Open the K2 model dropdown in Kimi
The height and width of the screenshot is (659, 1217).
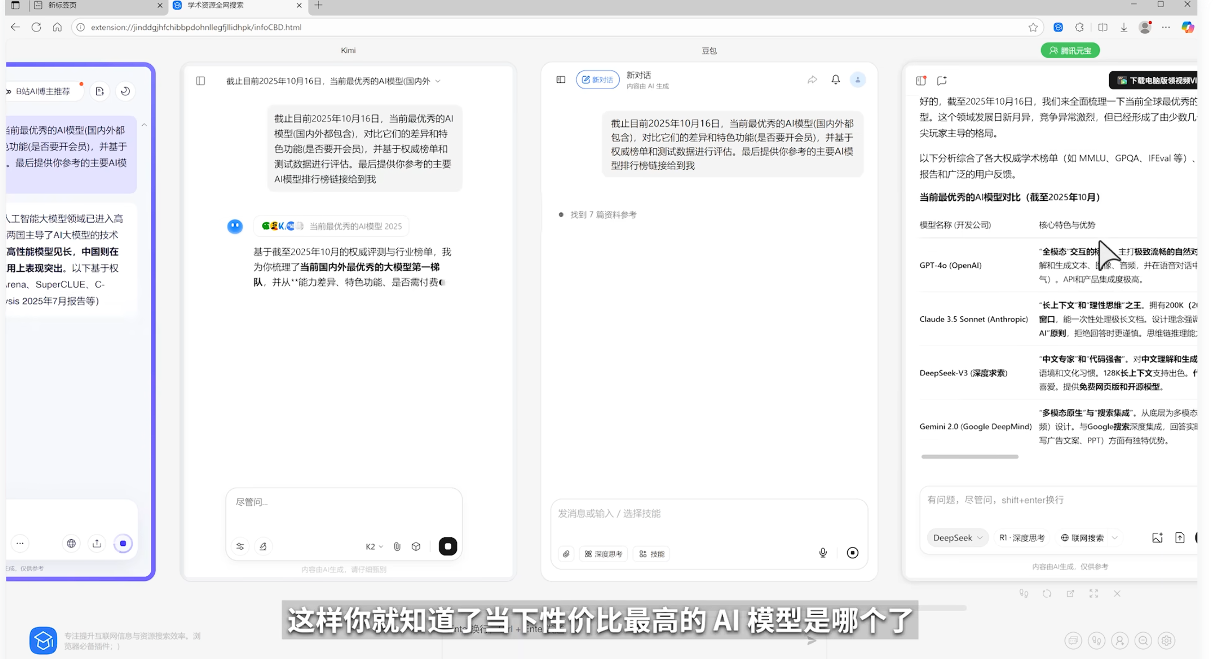(x=374, y=546)
